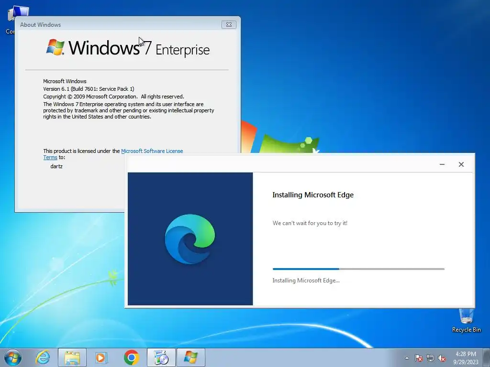
Task: Click the muted volume tray icon
Action: click(442, 358)
